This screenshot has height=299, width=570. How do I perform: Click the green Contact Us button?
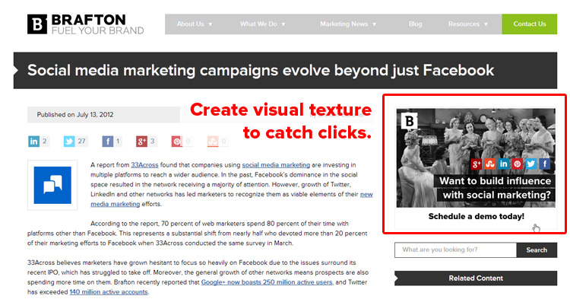[x=529, y=24]
